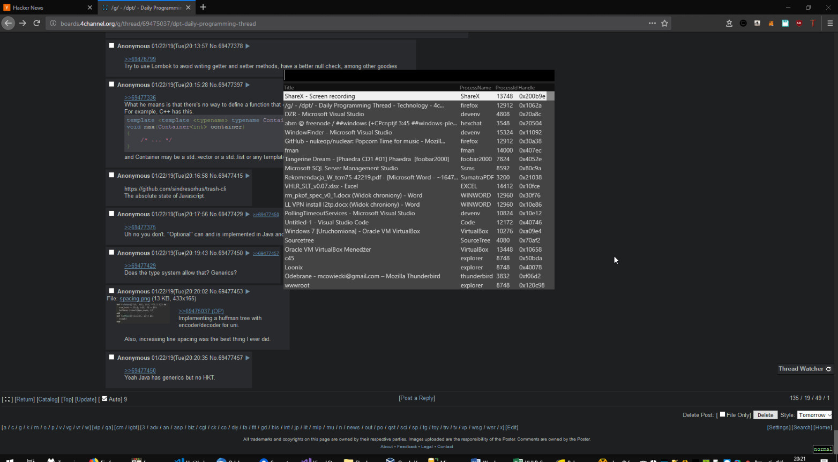Expand post menu arrow for No.69477397

click(247, 85)
